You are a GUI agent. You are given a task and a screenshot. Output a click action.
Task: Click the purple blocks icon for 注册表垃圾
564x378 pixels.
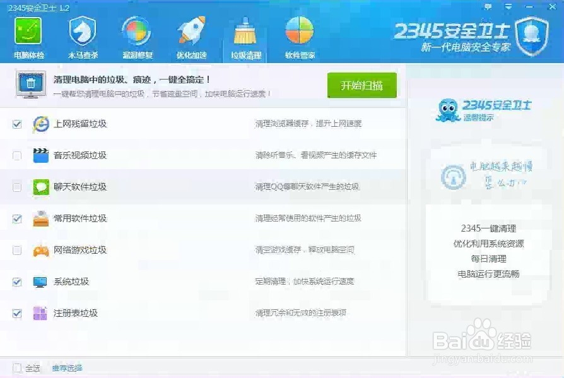(40, 313)
